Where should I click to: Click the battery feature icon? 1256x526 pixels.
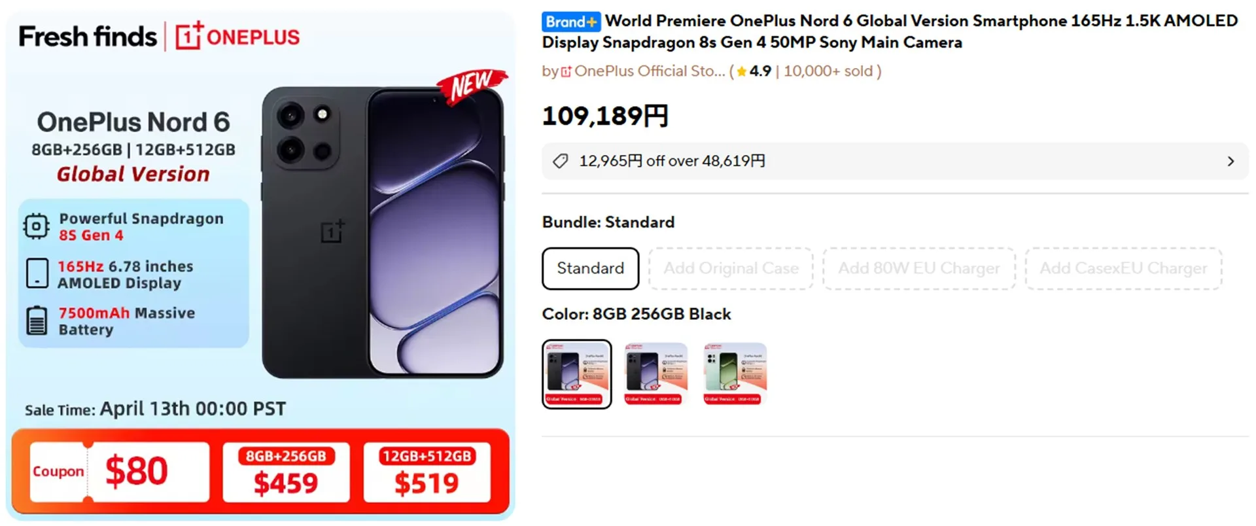click(37, 320)
